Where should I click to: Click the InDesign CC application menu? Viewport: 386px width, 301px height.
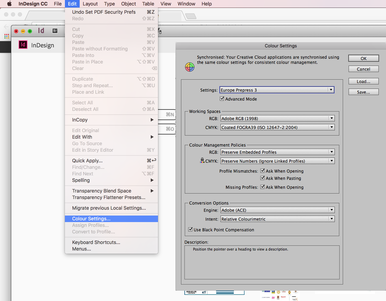click(33, 4)
